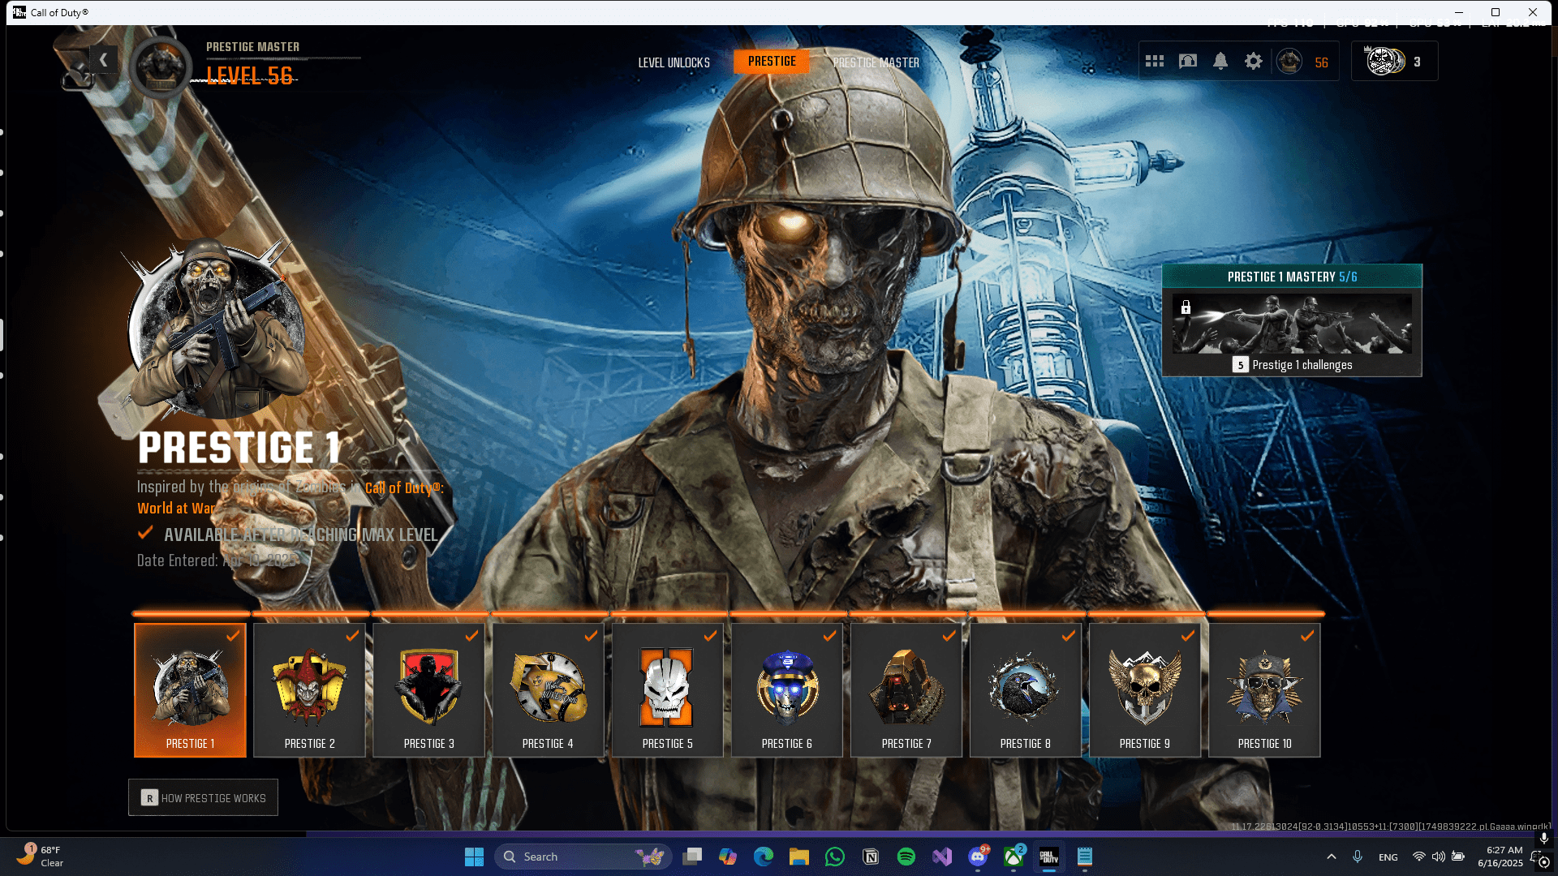Open the Windows Start menu
The width and height of the screenshot is (1558, 876).
coord(474,857)
